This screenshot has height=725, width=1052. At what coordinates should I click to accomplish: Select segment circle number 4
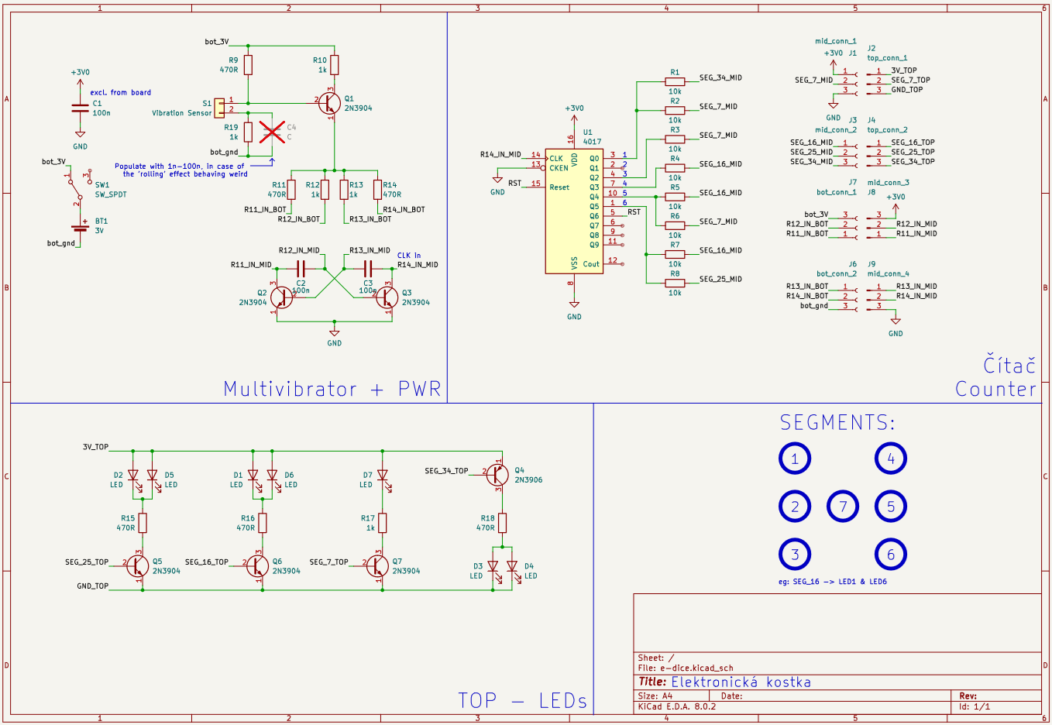[891, 459]
